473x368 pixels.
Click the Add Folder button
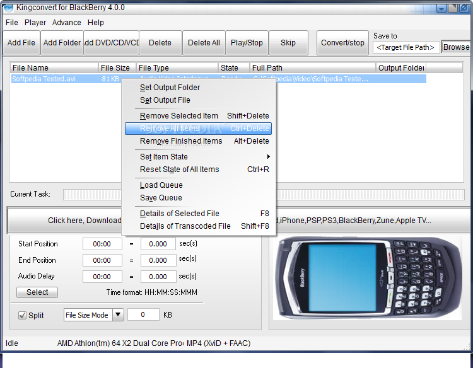coord(62,43)
